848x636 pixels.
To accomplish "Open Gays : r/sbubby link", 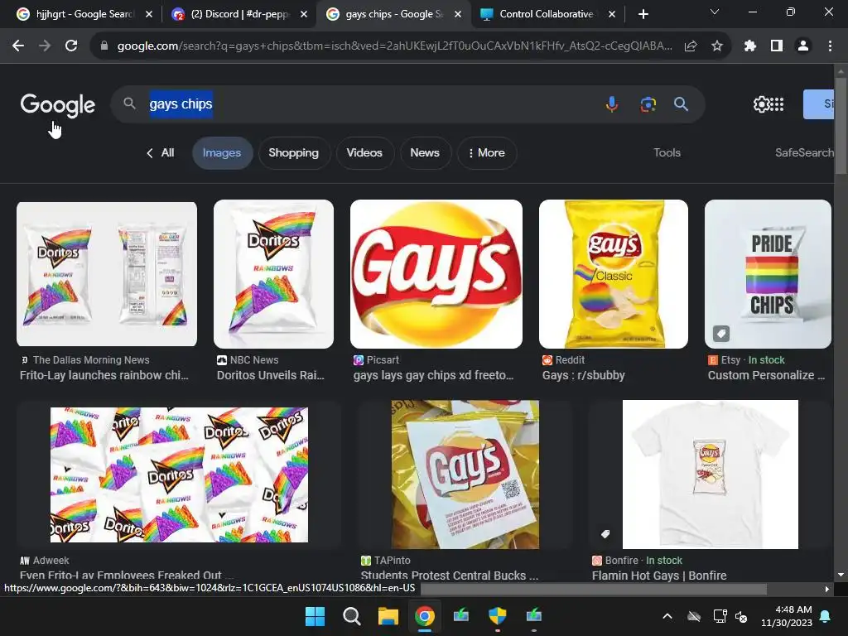I will (584, 375).
